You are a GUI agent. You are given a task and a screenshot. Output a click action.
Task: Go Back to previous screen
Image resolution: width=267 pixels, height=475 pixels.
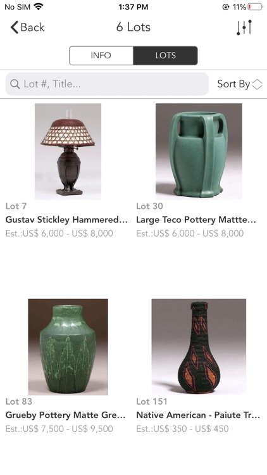tap(28, 27)
